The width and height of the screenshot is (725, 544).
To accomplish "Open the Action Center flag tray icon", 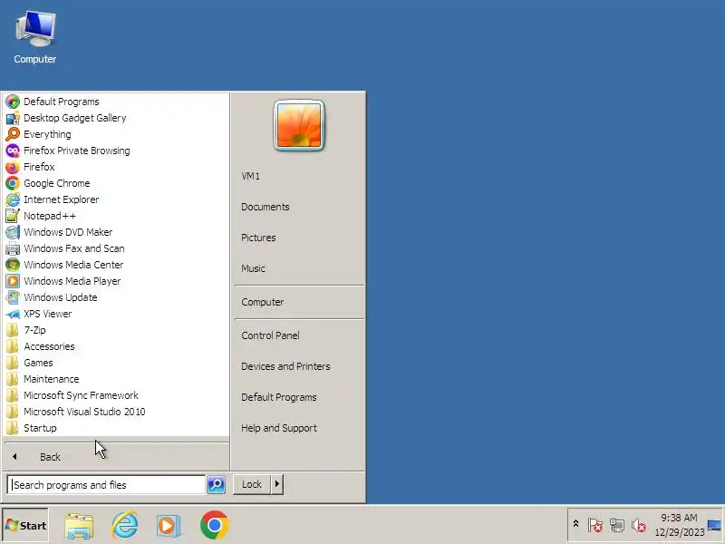I will 594,525.
